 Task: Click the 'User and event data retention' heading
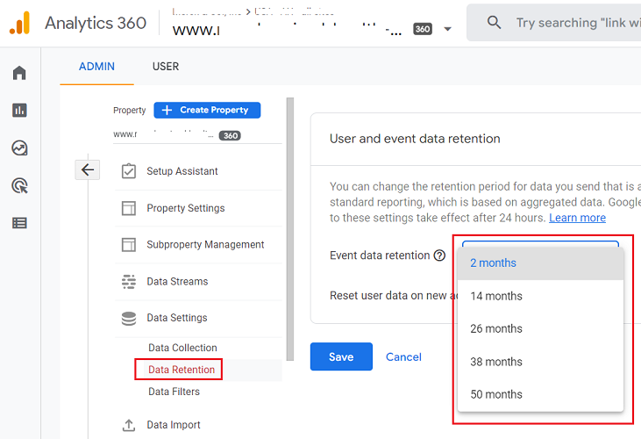tap(415, 139)
